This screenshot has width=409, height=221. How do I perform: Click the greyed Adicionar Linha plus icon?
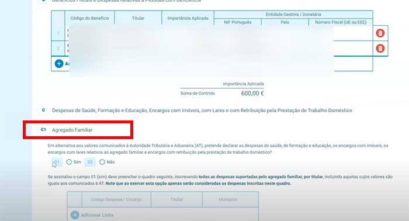[75, 215]
